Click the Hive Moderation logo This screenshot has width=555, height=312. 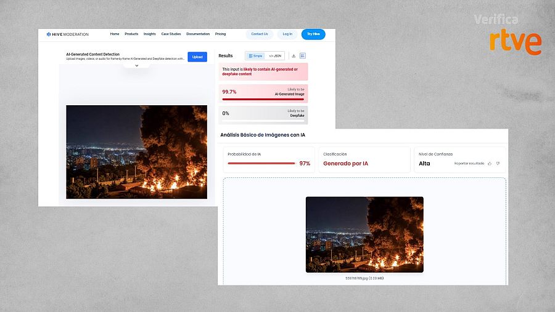click(x=67, y=34)
